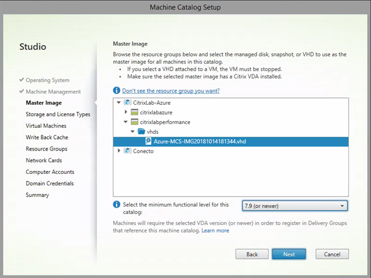
Task: Select the citrixlabperformance tree label
Action: [x=165, y=122]
